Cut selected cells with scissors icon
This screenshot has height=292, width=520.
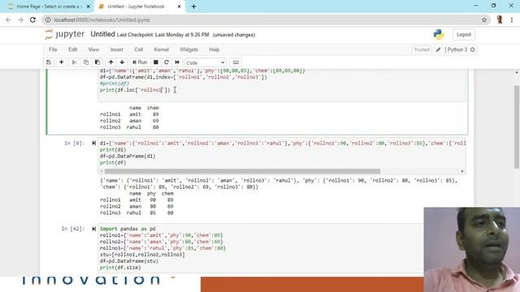click(x=74, y=62)
